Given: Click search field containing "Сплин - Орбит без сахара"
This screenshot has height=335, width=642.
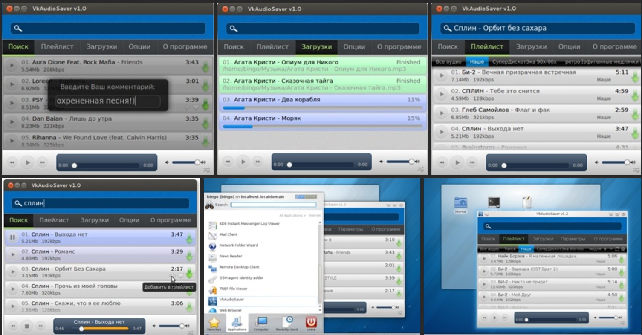Looking at the screenshot, I should click(537, 28).
